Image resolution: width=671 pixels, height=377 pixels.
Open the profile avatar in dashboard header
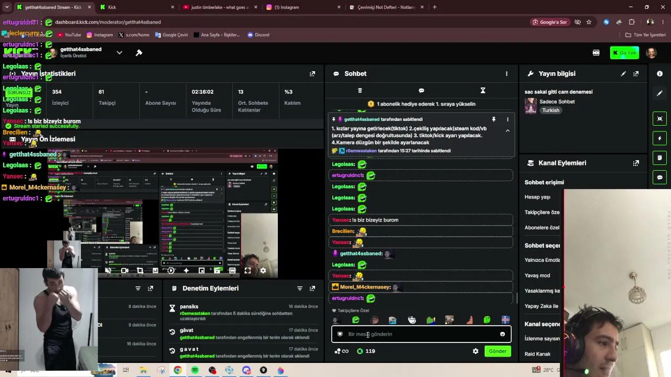pyautogui.click(x=652, y=52)
